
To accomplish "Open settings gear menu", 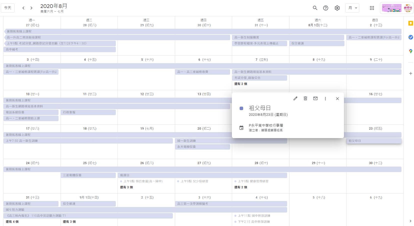I will pyautogui.click(x=337, y=8).
